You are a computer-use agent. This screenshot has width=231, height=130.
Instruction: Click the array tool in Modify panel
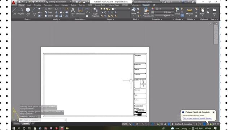coord(61,16)
